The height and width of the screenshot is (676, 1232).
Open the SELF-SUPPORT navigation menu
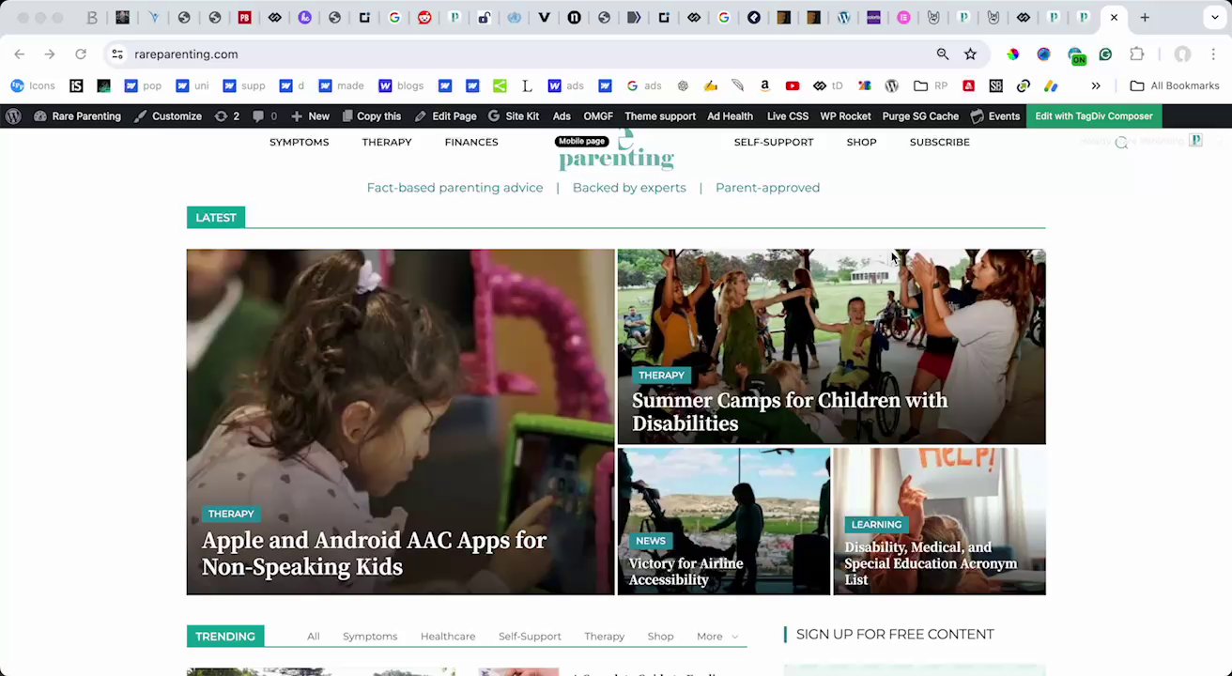pyautogui.click(x=774, y=143)
